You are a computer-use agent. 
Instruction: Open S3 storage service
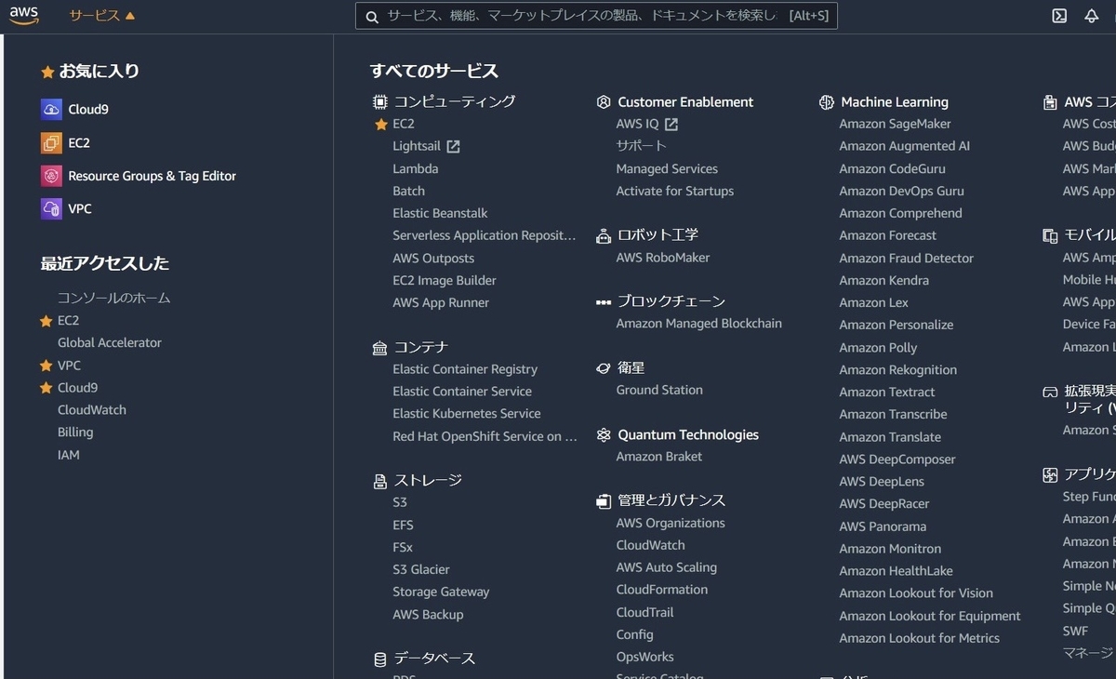coord(400,502)
